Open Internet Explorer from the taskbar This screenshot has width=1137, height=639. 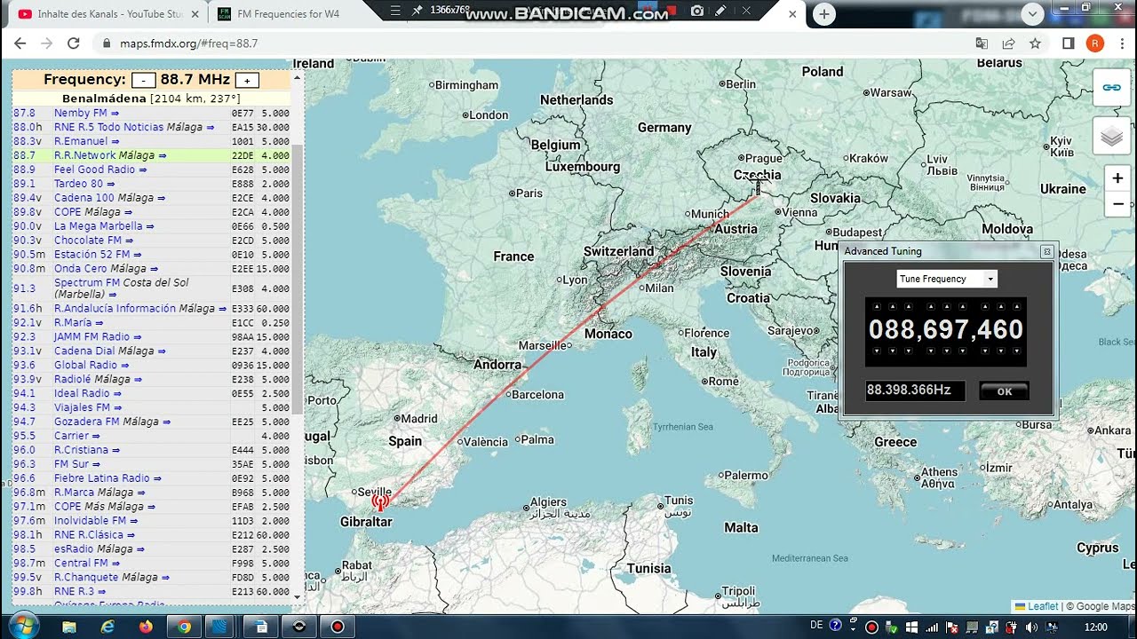(x=107, y=627)
